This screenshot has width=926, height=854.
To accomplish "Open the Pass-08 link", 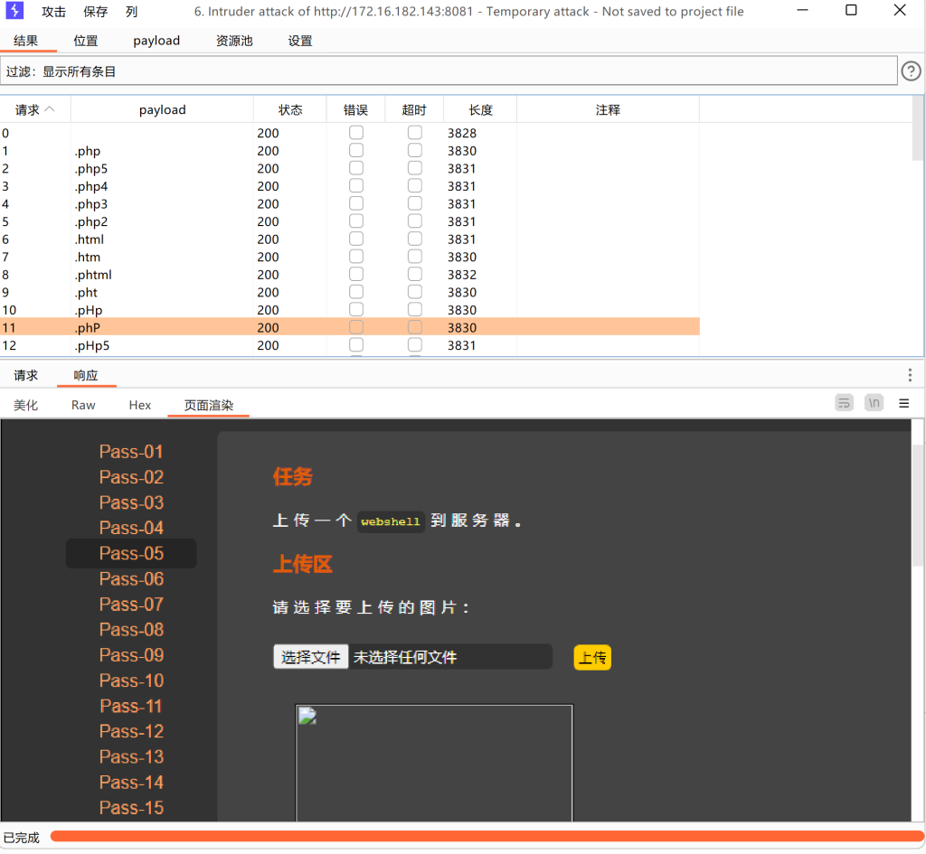I will pyautogui.click(x=131, y=630).
